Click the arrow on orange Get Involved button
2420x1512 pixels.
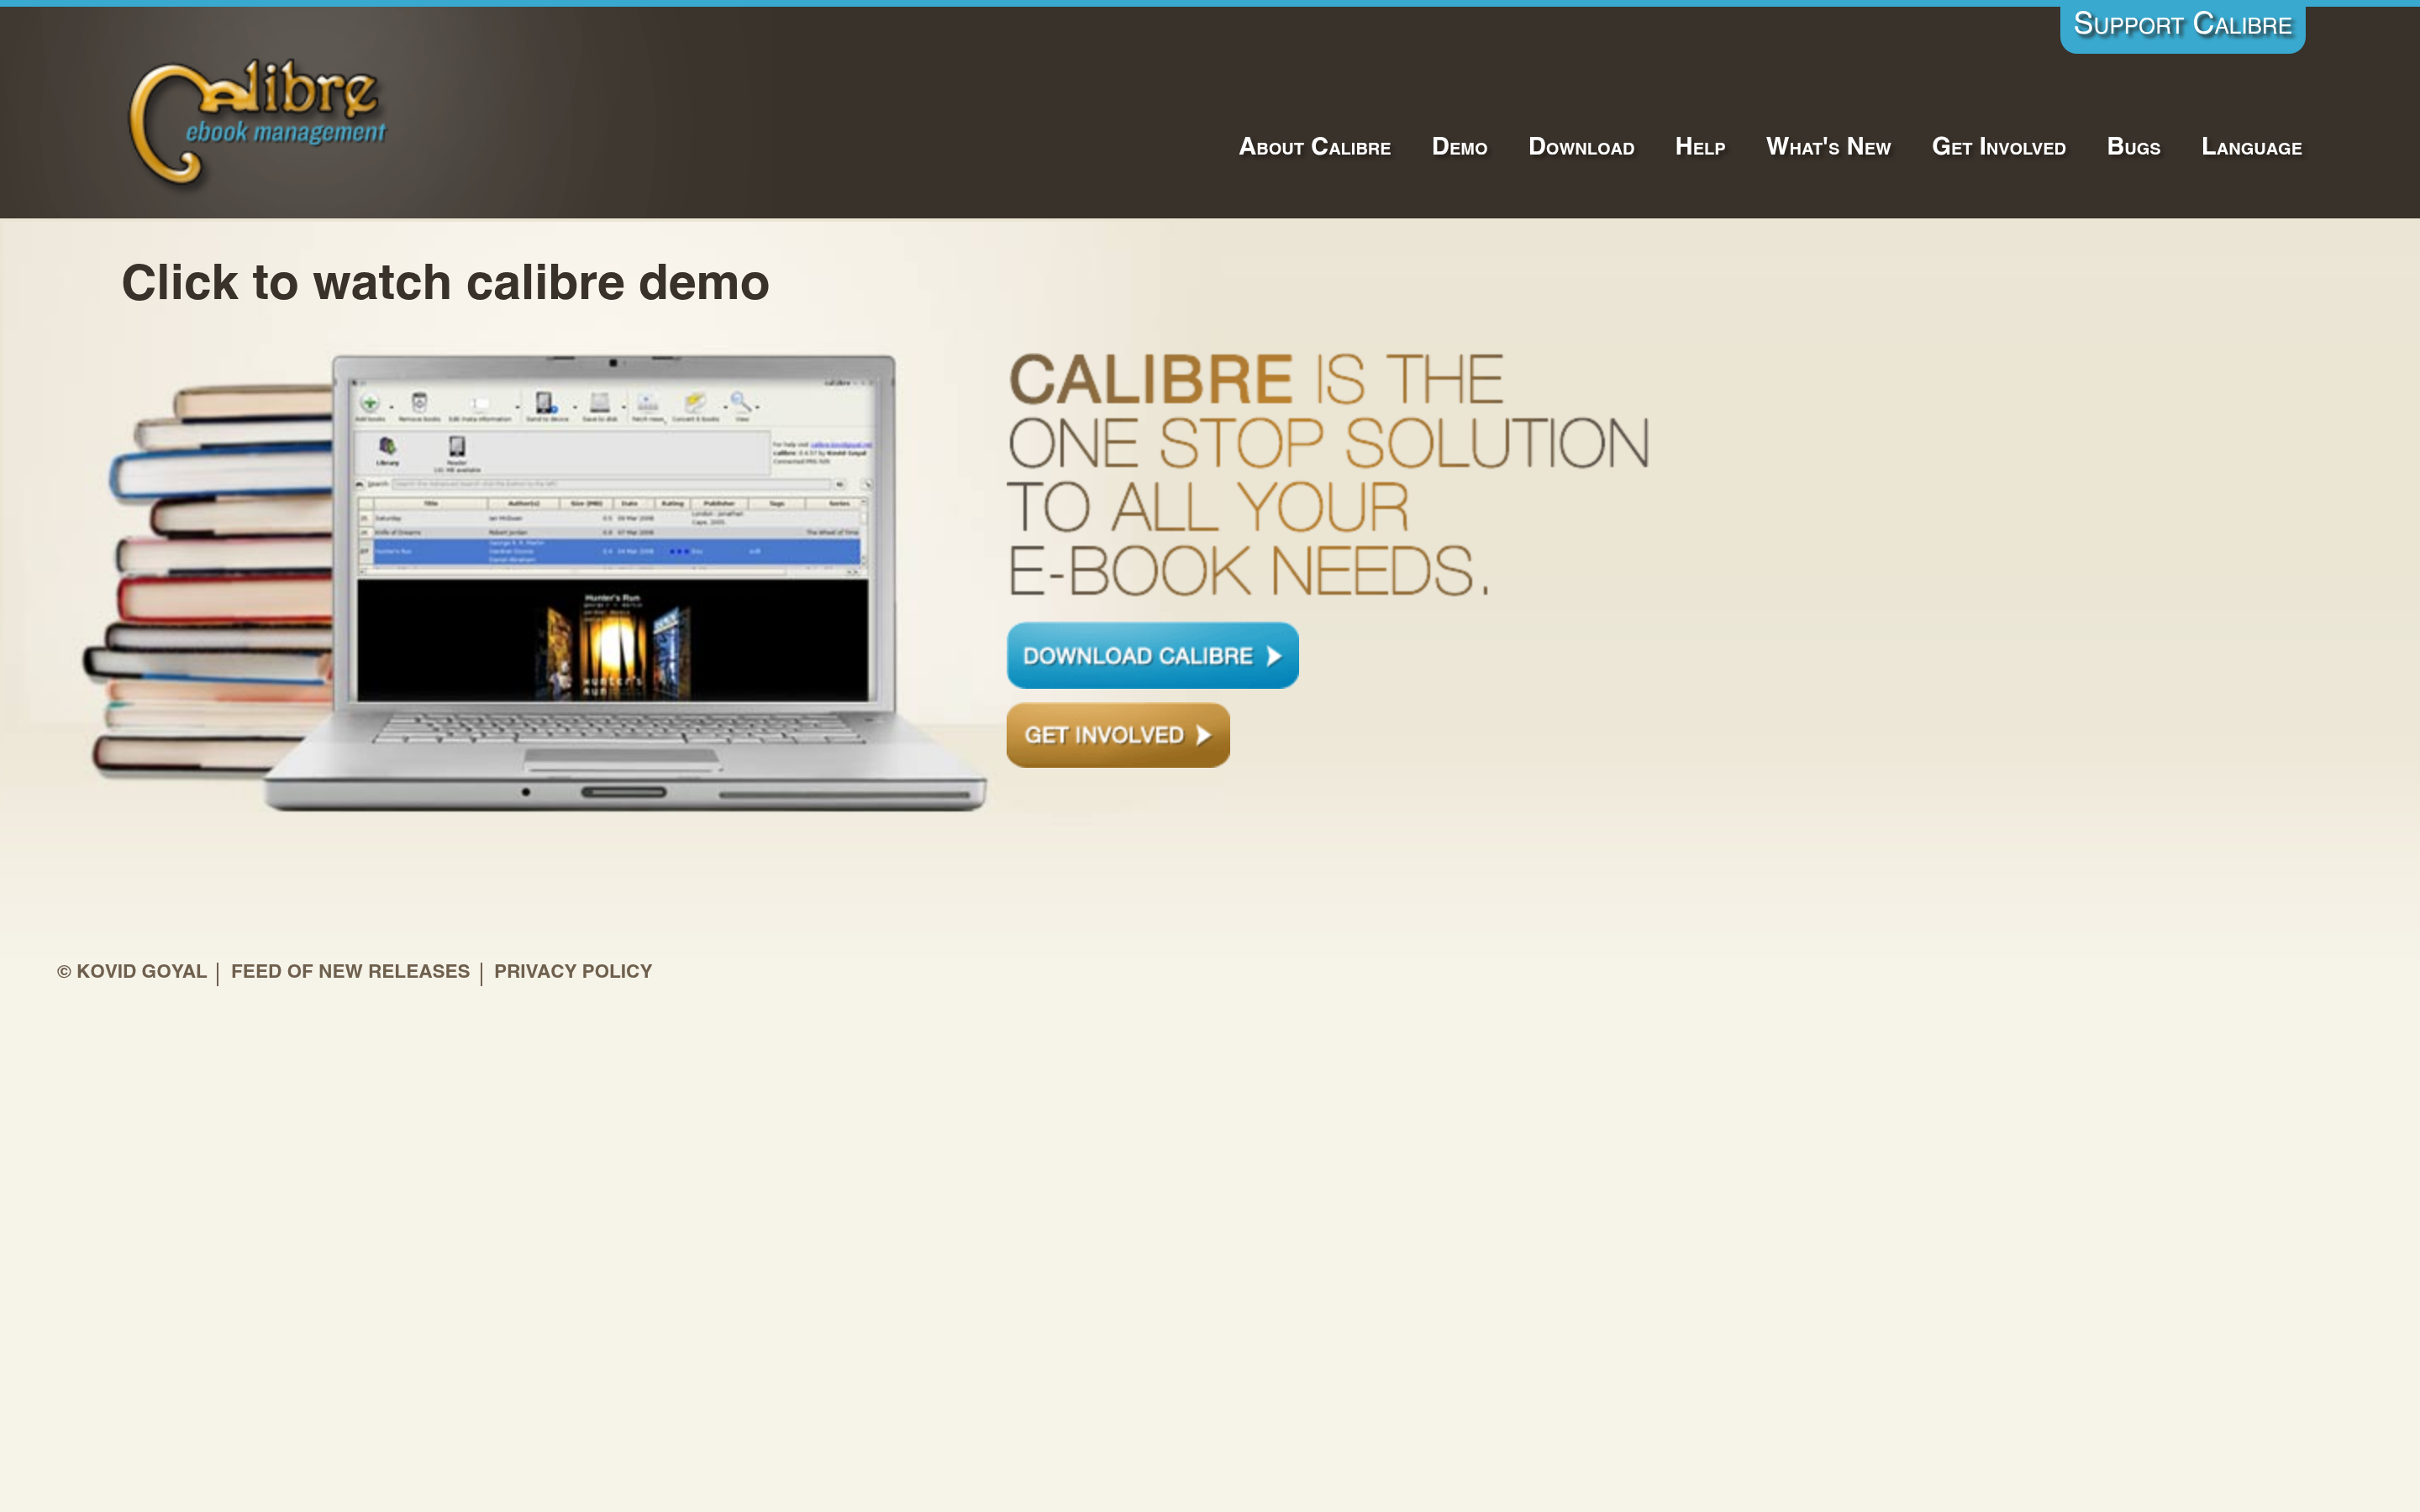(1204, 735)
